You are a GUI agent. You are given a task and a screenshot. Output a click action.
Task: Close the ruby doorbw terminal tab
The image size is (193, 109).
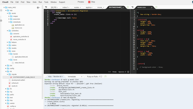pyautogui.click(x=62, y=77)
